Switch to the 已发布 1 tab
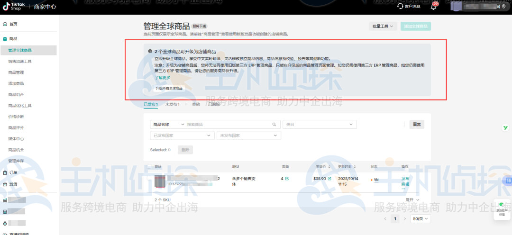 pos(151,104)
